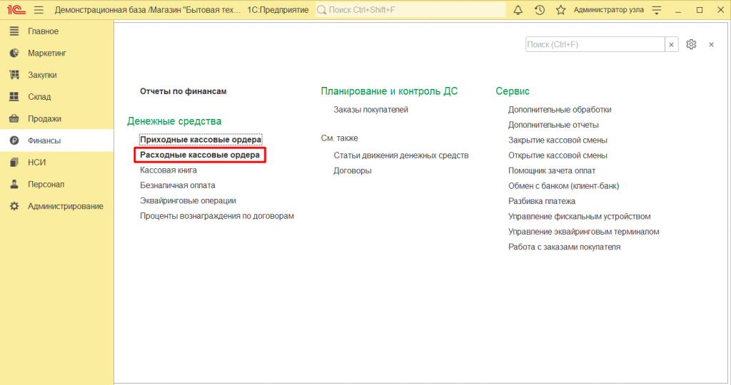
Task: Open menu settings gear icon
Action: coord(691,44)
